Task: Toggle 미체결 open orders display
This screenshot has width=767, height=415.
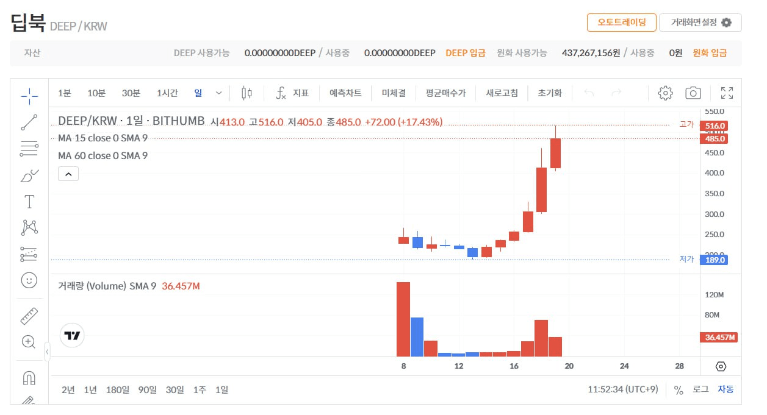Action: pyautogui.click(x=394, y=93)
